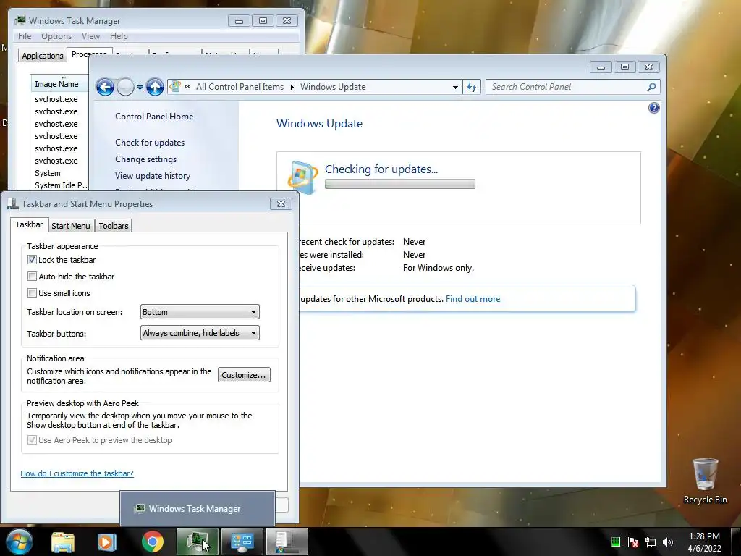
Task: Open Task Manager Options menu
Action: (56, 36)
